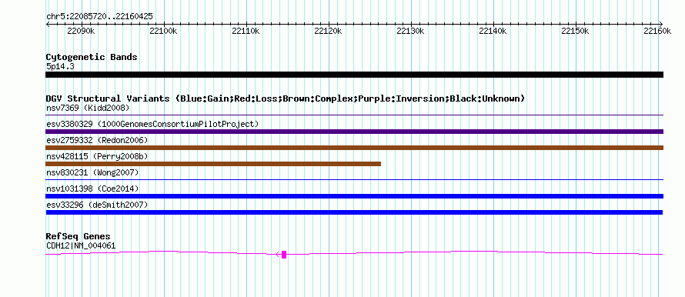The height and width of the screenshot is (297, 685).
Task: Click the RefSeq Genes track title
Action: 79,237
